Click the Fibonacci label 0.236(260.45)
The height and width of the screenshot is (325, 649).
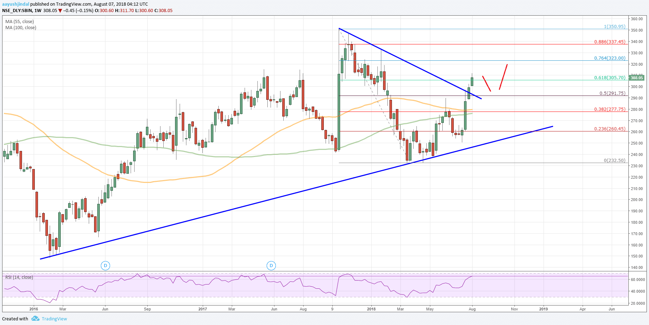tap(610, 129)
